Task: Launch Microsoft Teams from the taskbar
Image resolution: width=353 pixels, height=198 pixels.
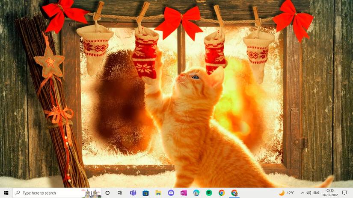Action: 133,193
